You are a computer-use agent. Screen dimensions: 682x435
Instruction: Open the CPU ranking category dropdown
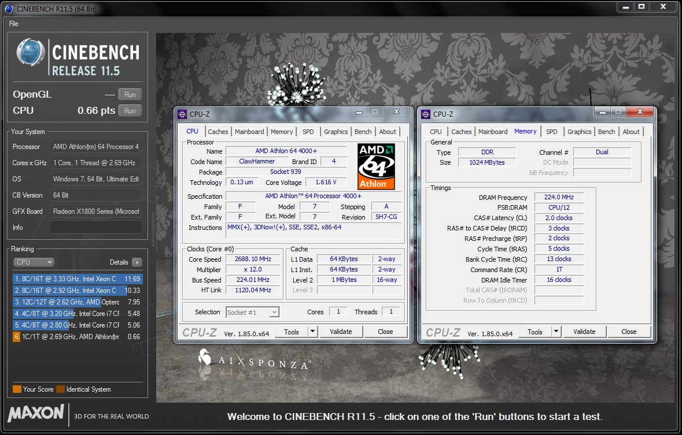tap(34, 262)
